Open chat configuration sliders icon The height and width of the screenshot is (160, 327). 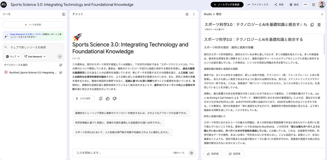187,14
